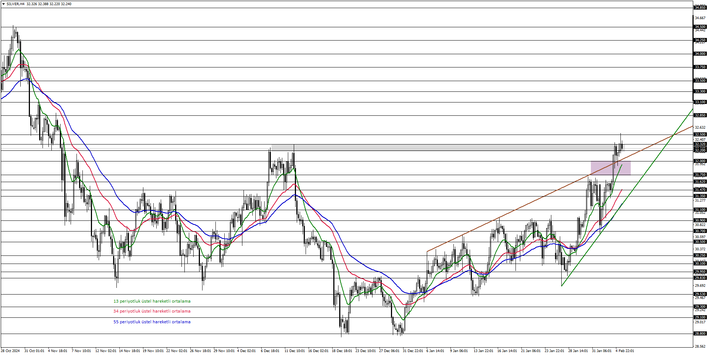
Task: Click the 23 Jan 22:01 date label
Action: [554, 351]
